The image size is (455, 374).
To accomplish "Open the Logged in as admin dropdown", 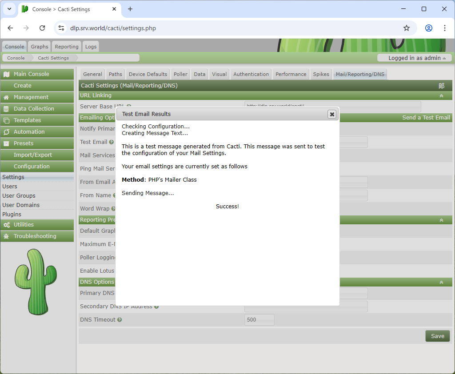I will (x=414, y=58).
